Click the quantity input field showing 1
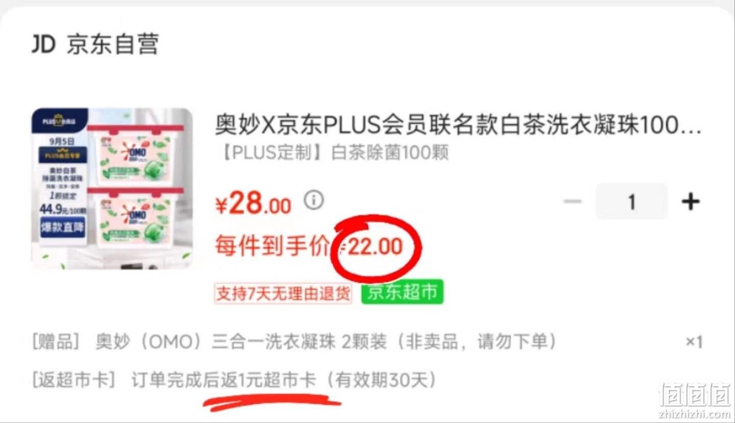 631,202
